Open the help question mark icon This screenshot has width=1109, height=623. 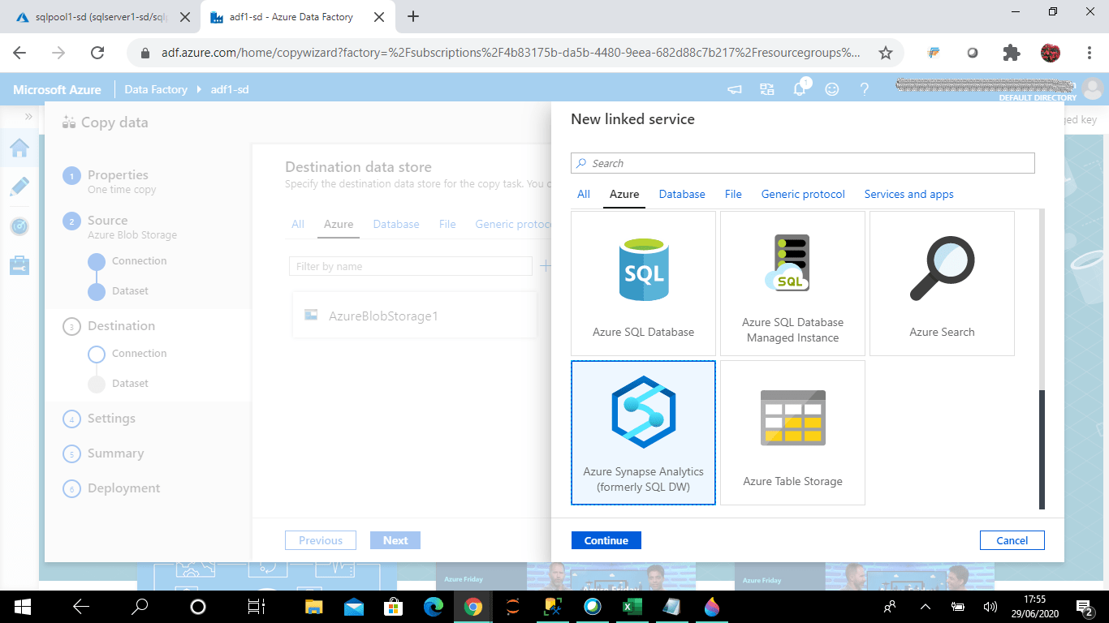(x=865, y=89)
